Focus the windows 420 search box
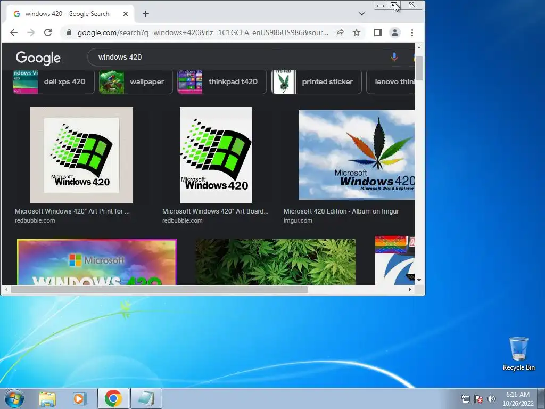The height and width of the screenshot is (409, 545). tap(240, 57)
